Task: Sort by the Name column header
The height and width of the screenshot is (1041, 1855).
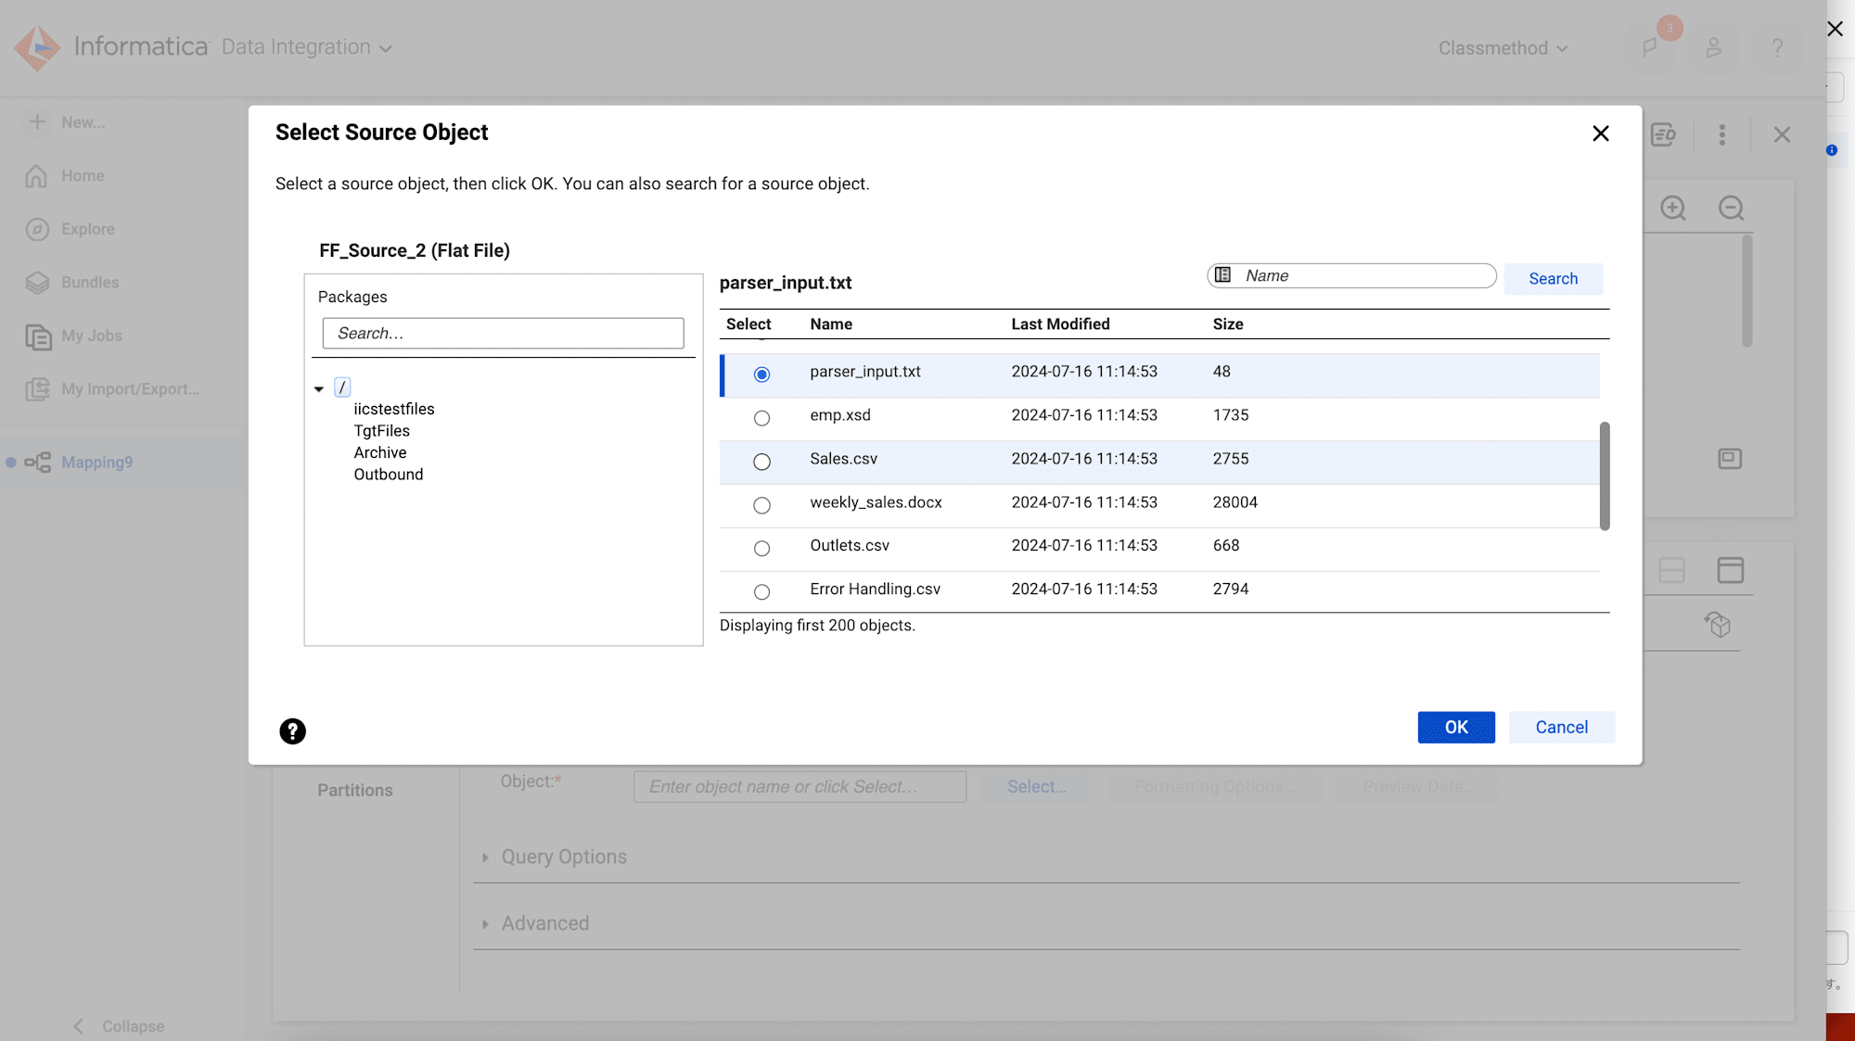Action: (830, 324)
